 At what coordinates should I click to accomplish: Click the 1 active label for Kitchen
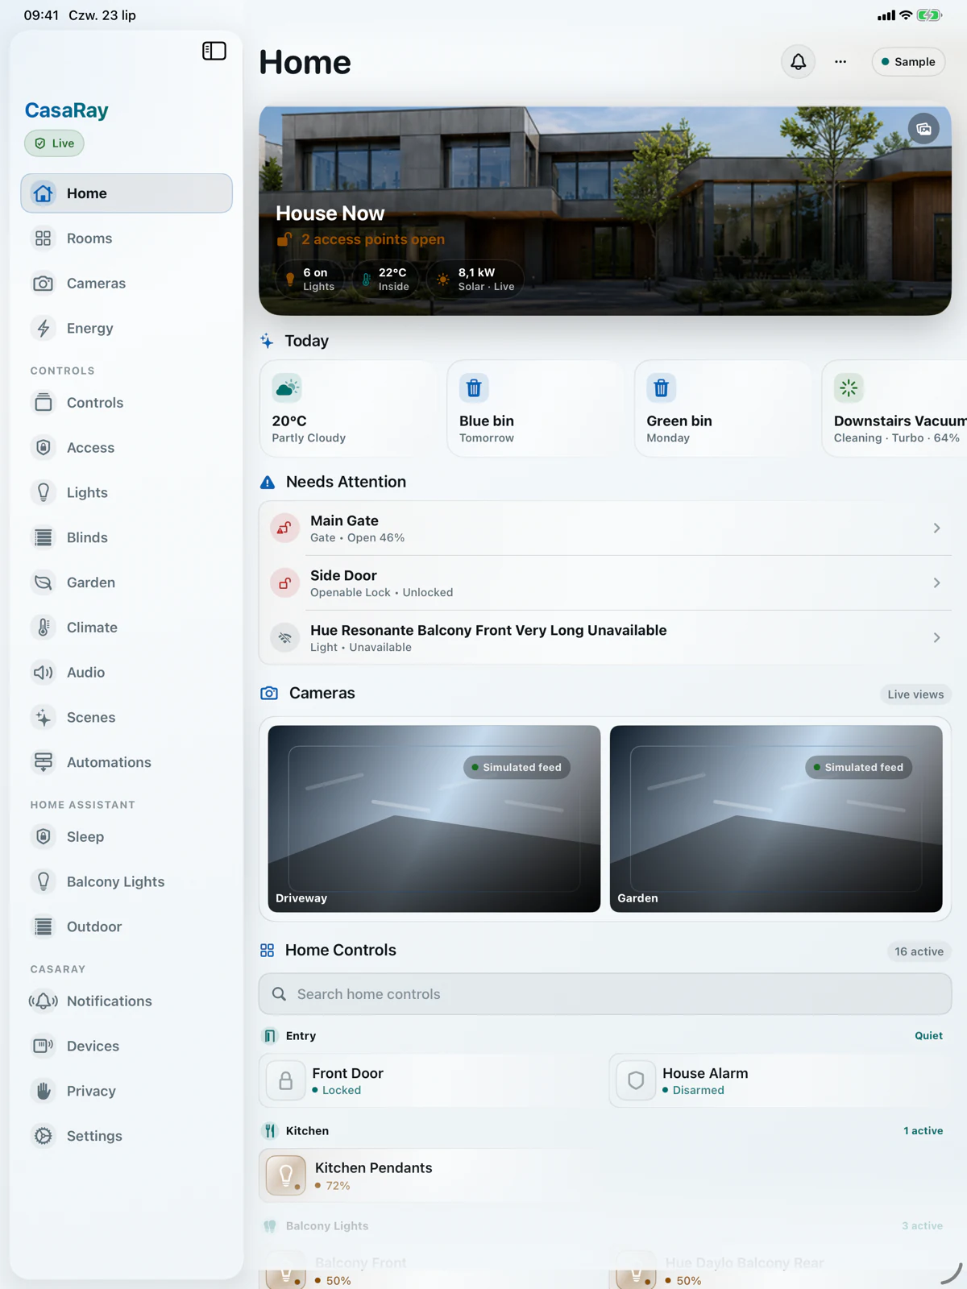click(923, 1131)
